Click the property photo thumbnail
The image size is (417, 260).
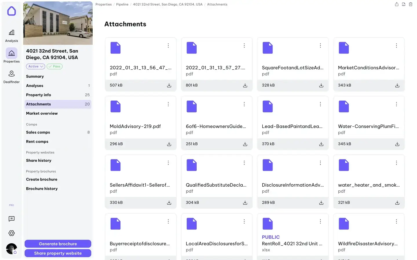point(58,23)
